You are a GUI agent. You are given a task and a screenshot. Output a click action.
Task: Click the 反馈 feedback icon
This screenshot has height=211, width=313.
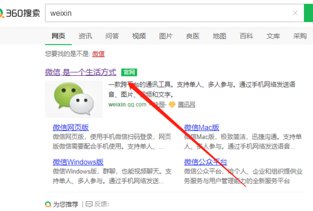coord(89,204)
